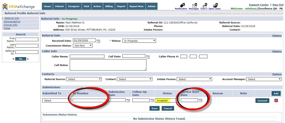285x123 pixels.
Task: Click the Convert button
Action: (x=262, y=101)
